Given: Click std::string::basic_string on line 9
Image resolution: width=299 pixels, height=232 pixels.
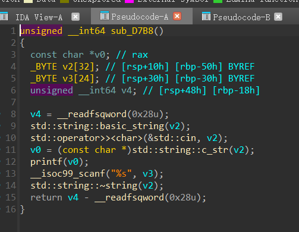Looking at the screenshot, I should tap(97, 126).
